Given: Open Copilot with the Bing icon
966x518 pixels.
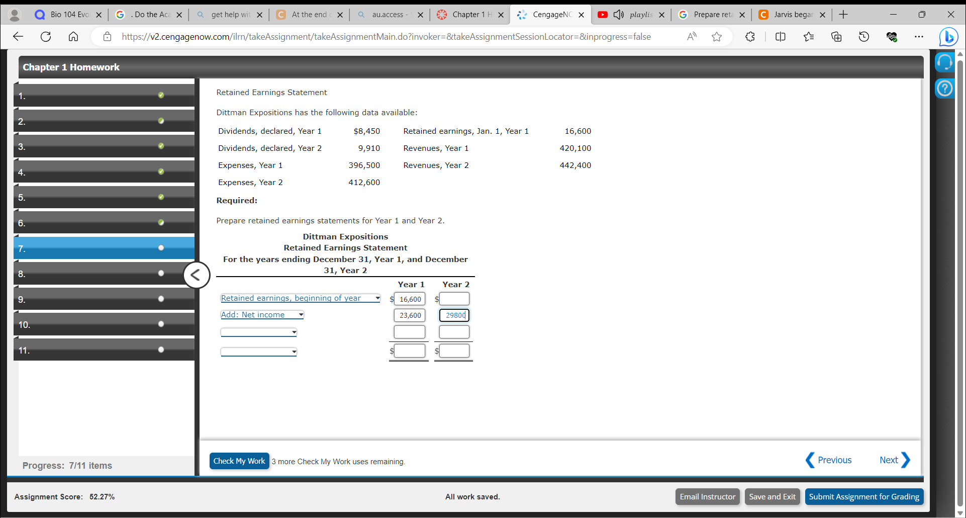Looking at the screenshot, I should click(x=948, y=36).
